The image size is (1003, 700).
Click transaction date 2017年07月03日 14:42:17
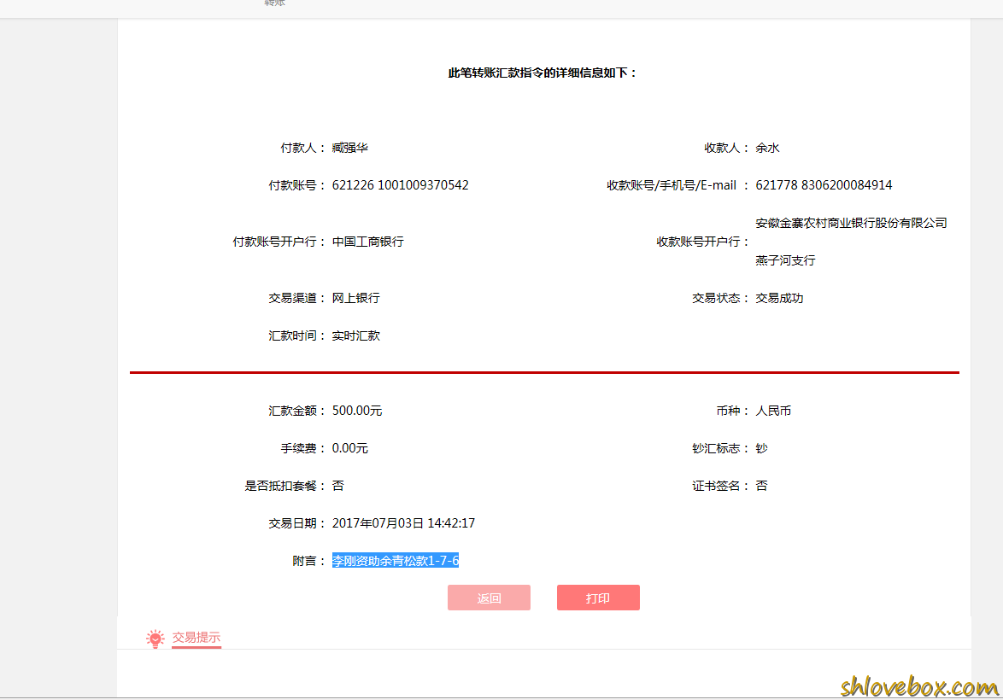point(403,523)
